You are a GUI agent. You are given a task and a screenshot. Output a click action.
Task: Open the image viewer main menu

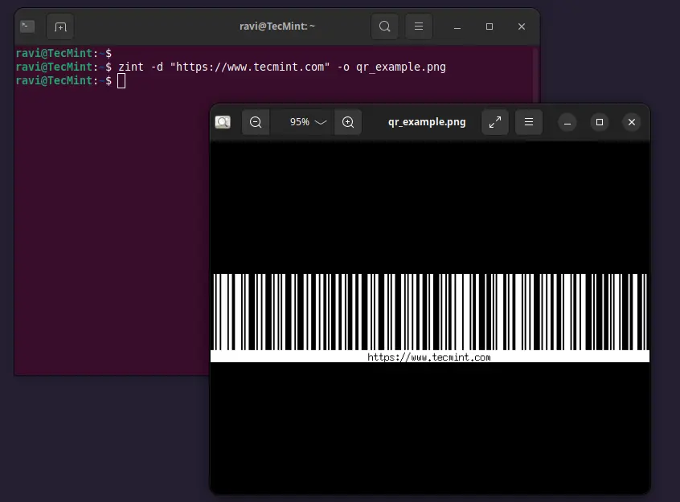click(529, 122)
